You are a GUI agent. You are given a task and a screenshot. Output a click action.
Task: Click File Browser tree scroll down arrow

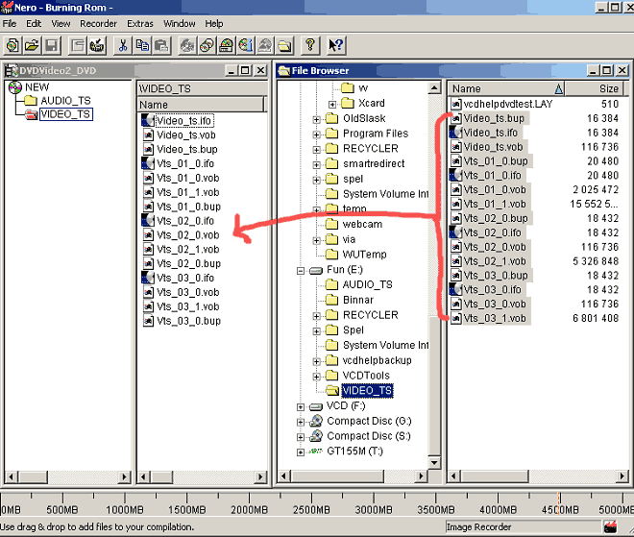(x=434, y=462)
